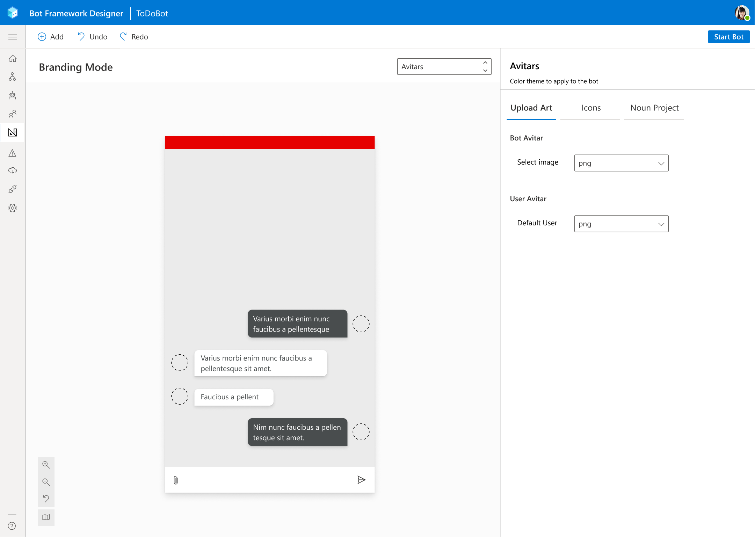Click Add in the toolbar

(x=51, y=37)
